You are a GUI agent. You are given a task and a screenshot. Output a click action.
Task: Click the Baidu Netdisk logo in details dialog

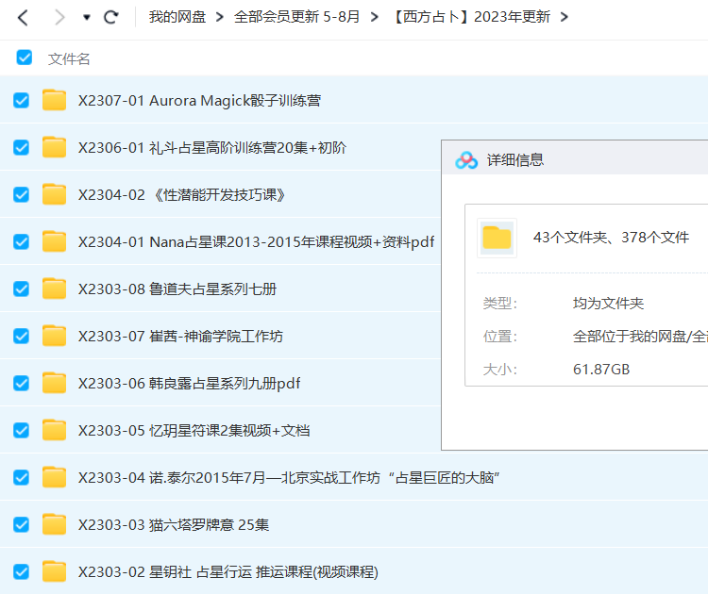(x=466, y=160)
